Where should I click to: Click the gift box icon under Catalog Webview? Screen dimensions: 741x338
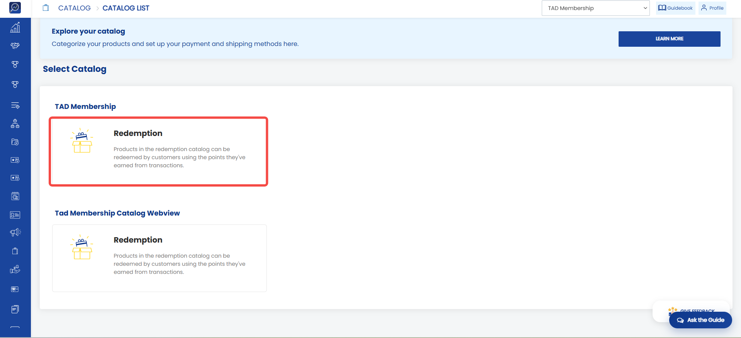tap(82, 247)
